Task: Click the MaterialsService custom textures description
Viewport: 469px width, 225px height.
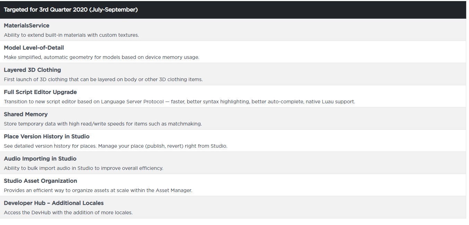Action: click(71, 35)
